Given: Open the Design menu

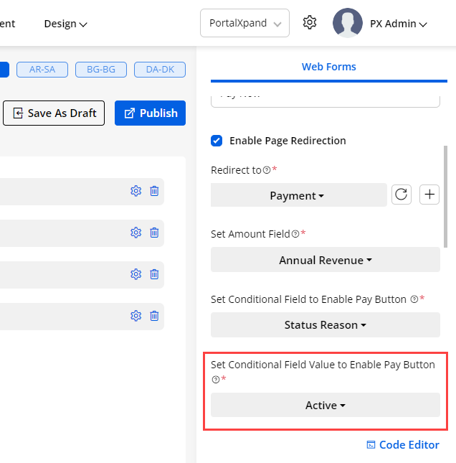Looking at the screenshot, I should pyautogui.click(x=65, y=24).
